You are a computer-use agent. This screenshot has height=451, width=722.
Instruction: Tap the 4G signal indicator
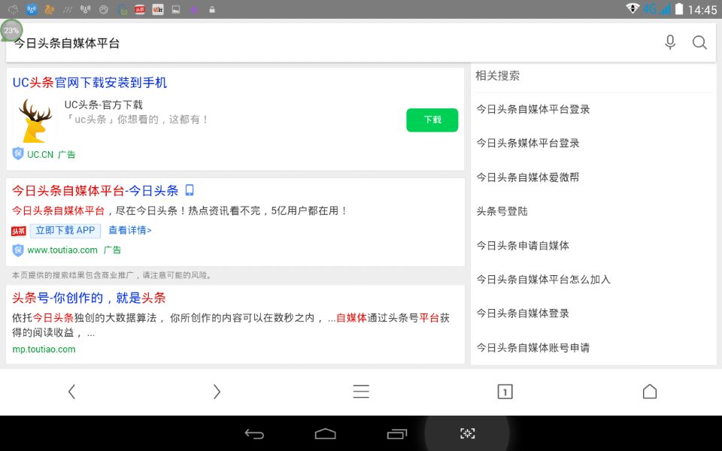(x=656, y=9)
